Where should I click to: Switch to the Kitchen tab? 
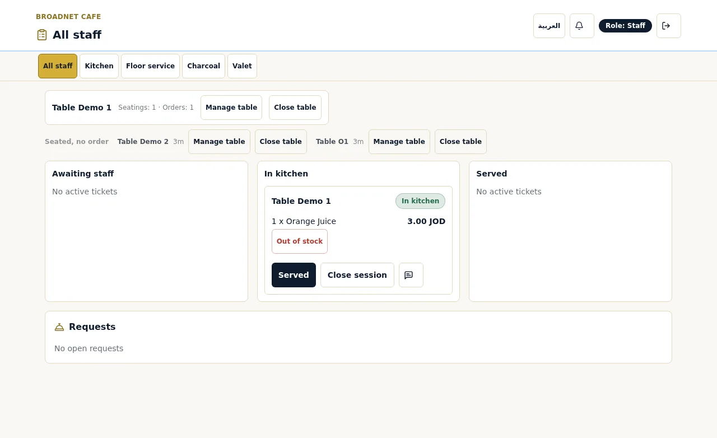pyautogui.click(x=99, y=66)
